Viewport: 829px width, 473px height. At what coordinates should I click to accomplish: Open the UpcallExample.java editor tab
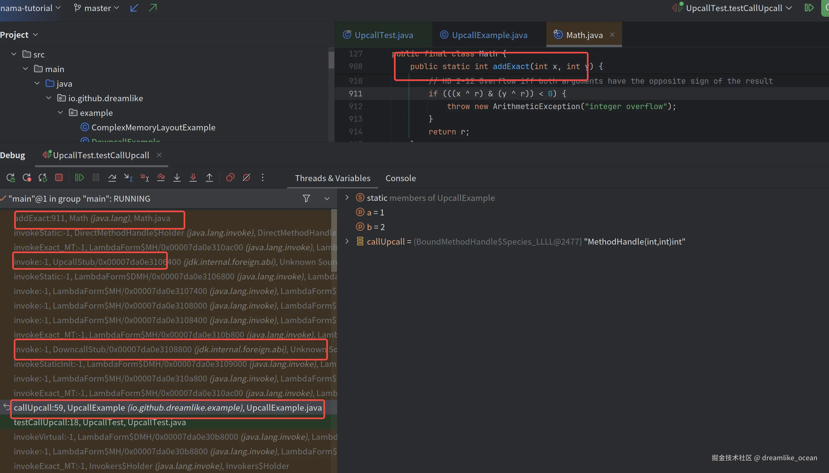pyautogui.click(x=489, y=35)
